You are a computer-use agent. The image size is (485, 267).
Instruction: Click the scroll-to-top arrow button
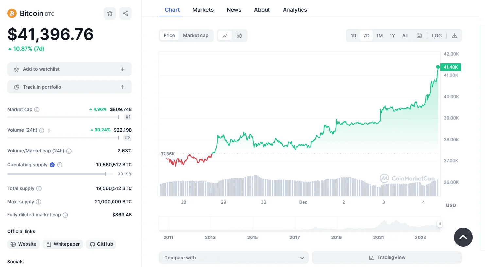click(x=463, y=237)
